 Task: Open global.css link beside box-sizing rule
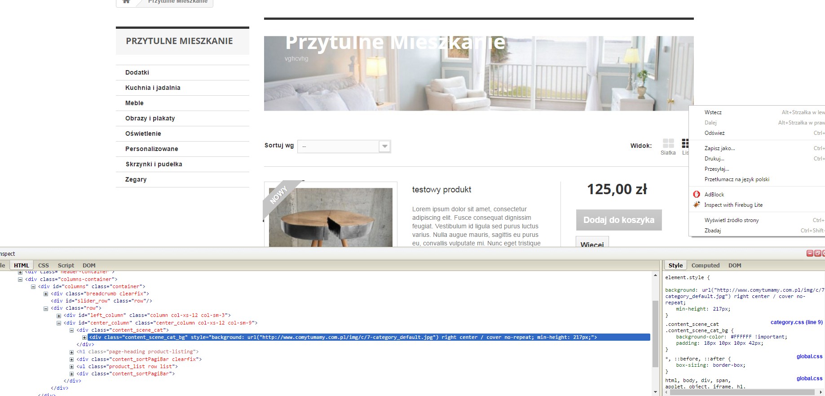pos(809,356)
